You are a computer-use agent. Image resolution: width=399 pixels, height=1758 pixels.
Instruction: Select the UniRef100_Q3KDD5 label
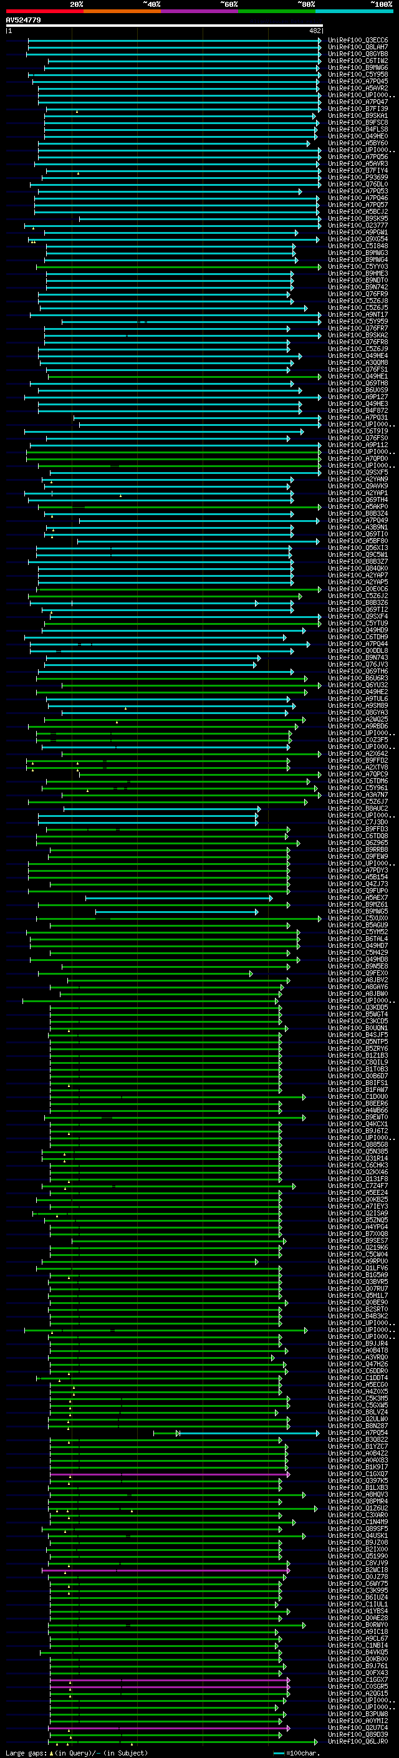tap(358, 1007)
